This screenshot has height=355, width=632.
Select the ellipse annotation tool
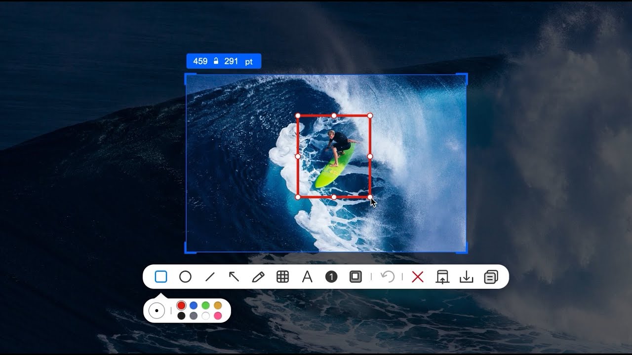click(185, 277)
